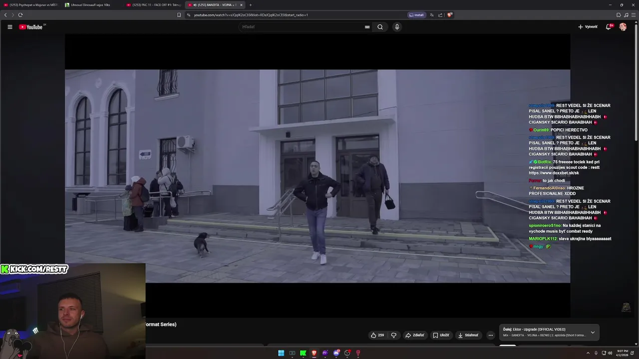Open more actions three-dot menu
This screenshot has width=639, height=359.
490,335
